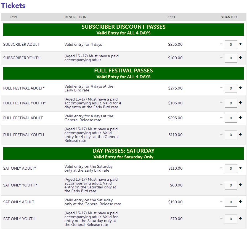Add a $110.00 Full Festival Youth ticket
Image resolution: width=247 pixels, height=230 pixels.
pos(240,134)
